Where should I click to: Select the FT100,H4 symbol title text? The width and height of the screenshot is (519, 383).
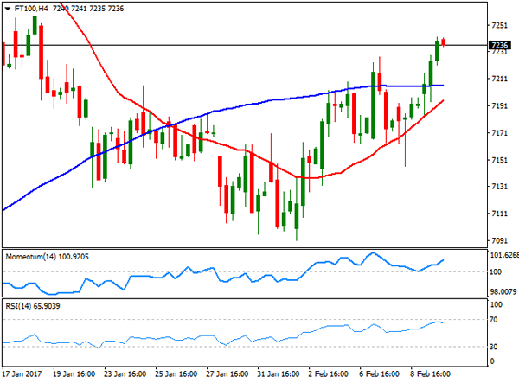pyautogui.click(x=31, y=9)
